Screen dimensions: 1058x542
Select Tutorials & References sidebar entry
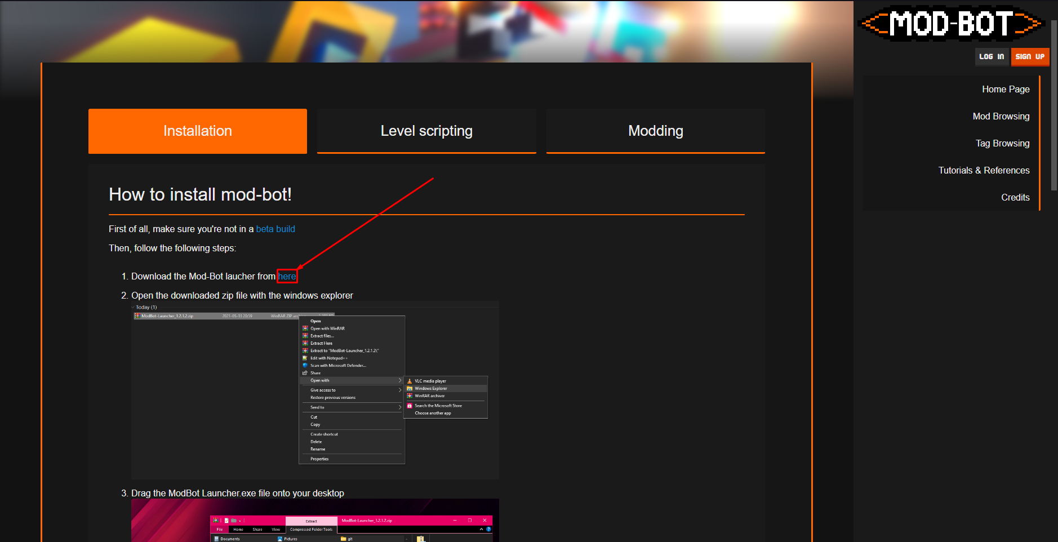click(984, 170)
